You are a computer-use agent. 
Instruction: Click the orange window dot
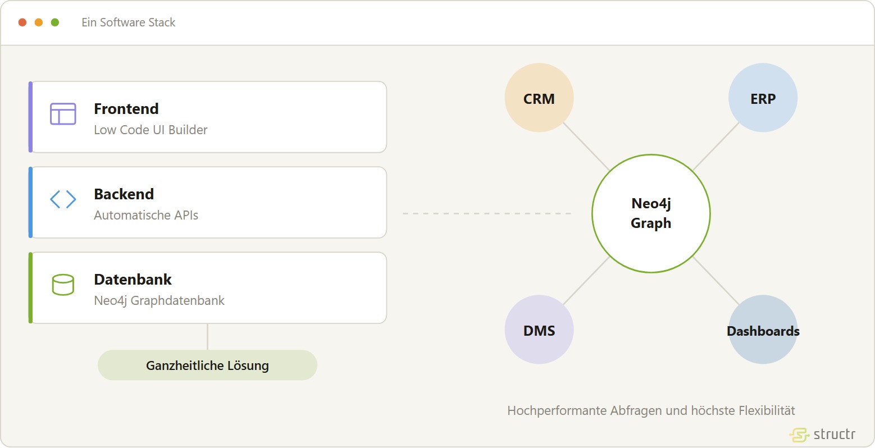39,22
